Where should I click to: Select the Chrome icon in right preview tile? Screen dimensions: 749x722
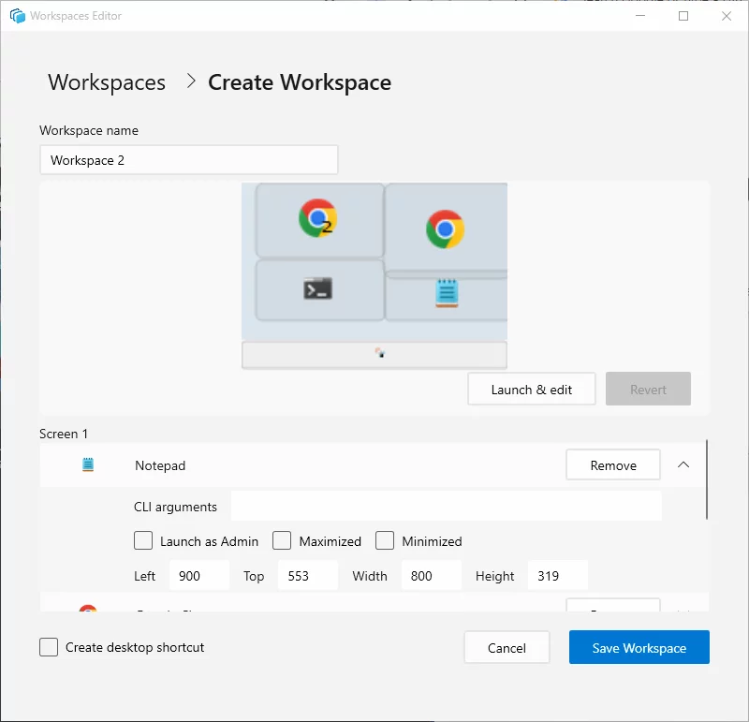445,228
